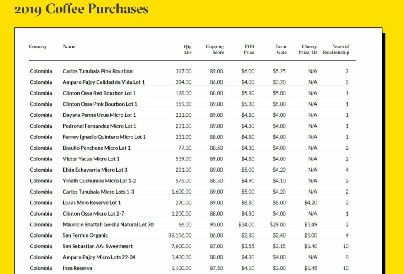The image size is (404, 274).
Task: Click Carlos Tunubala Pink Bourbon row name
Action: tap(97, 71)
